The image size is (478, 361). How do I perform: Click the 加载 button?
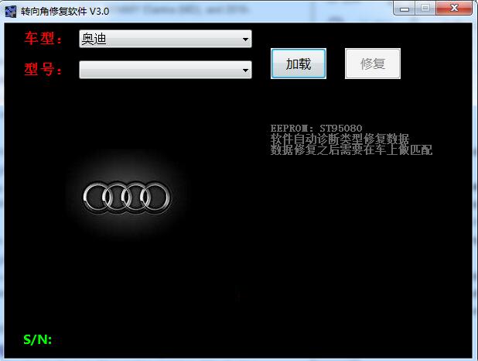coord(299,64)
